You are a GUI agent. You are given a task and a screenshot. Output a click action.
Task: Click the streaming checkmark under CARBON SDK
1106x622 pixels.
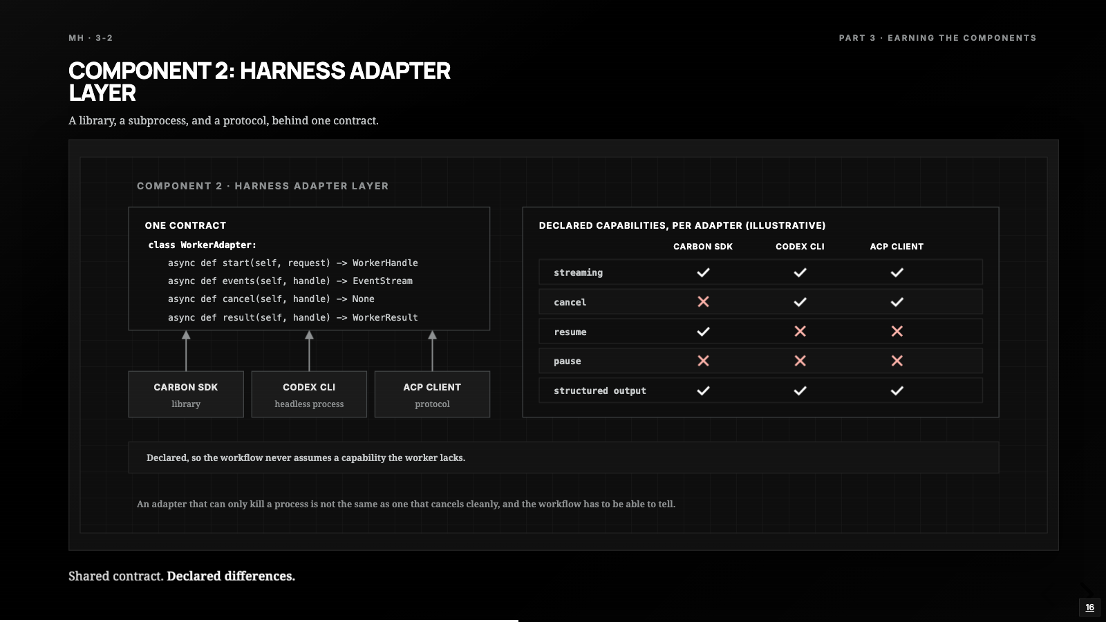(x=703, y=272)
